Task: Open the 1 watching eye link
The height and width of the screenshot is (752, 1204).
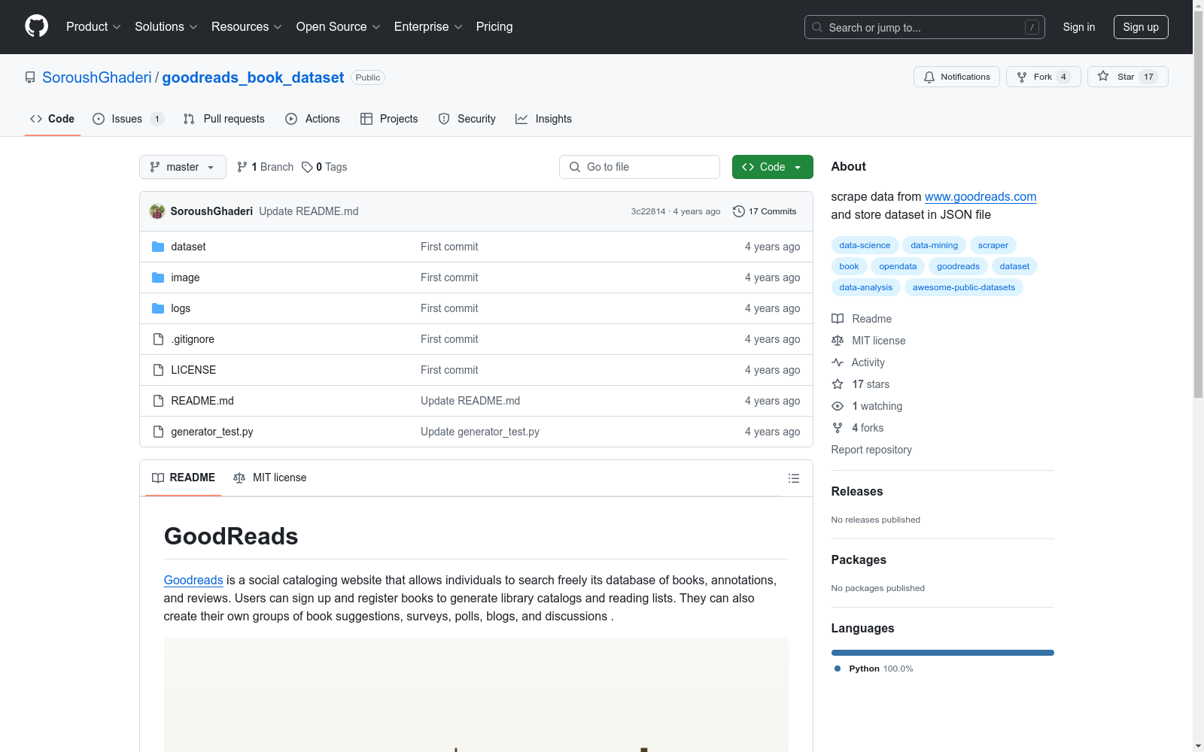Action: tap(876, 406)
